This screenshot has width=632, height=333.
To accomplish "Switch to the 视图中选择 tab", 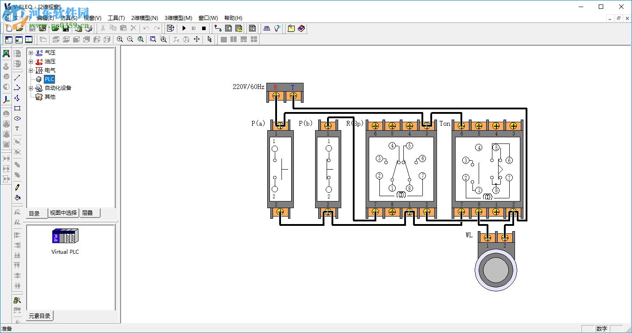I will point(63,213).
